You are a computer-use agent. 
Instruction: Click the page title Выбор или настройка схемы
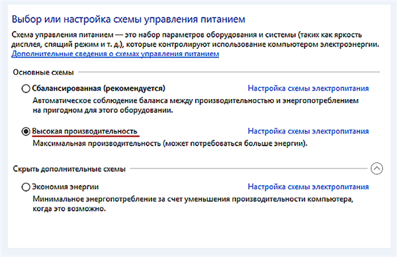coord(128,19)
